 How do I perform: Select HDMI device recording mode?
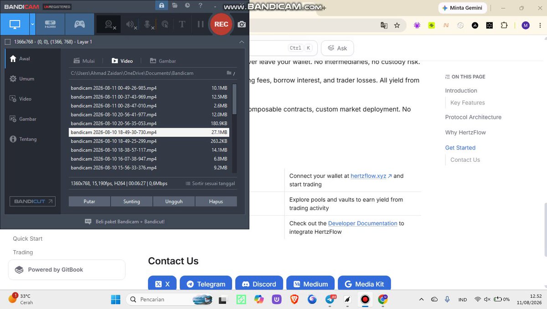pos(50,24)
